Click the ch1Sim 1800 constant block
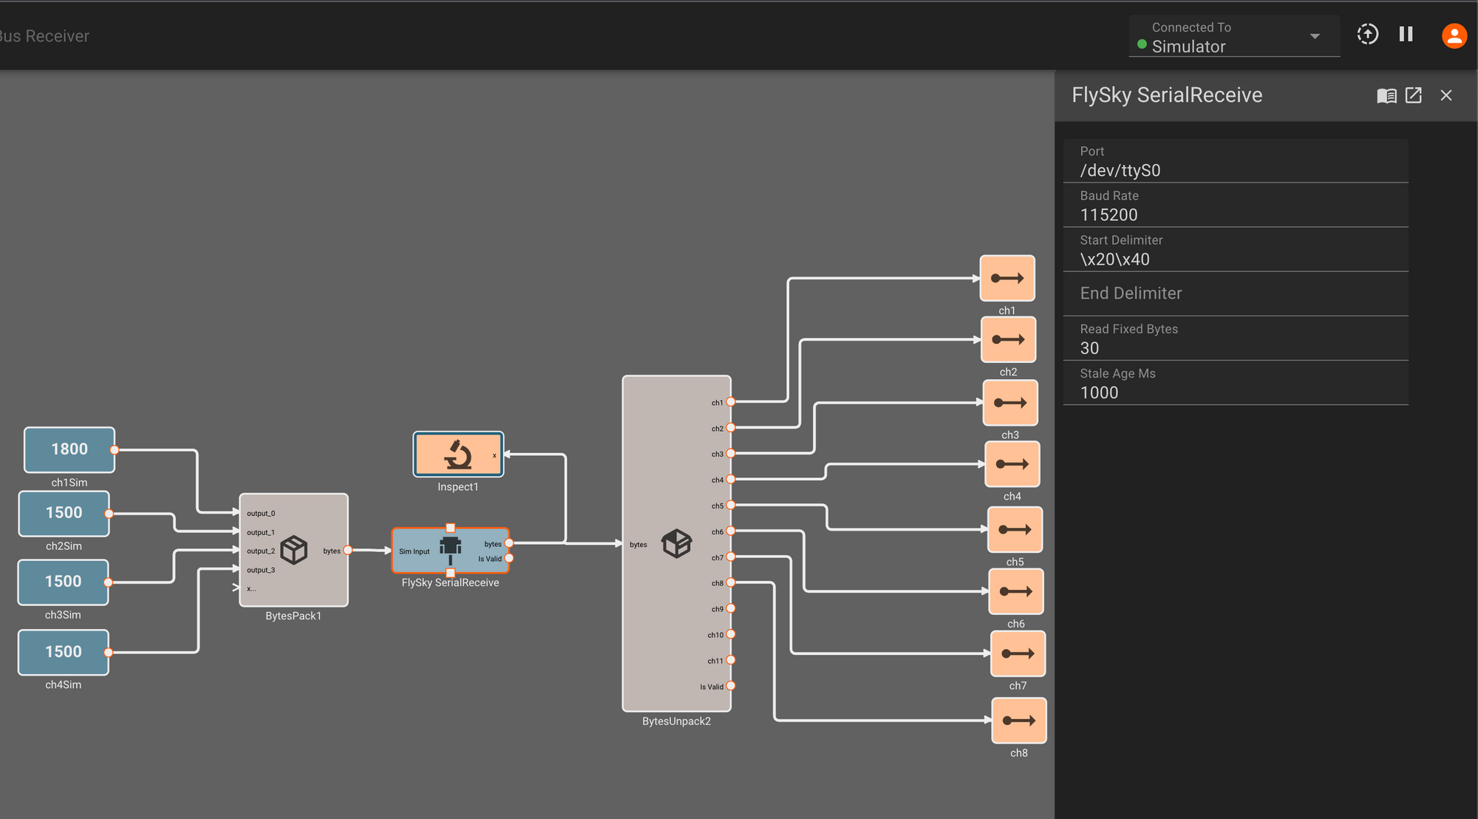Viewport: 1478px width, 819px height. tap(69, 449)
